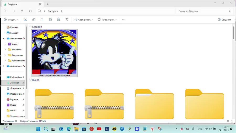The width and height of the screenshot is (236, 133).
Task: Open Windows Start menu
Action: (38, 129)
